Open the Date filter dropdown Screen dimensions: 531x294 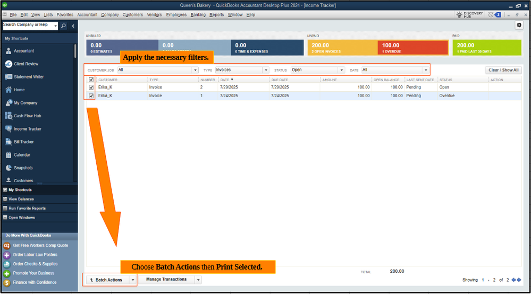click(x=426, y=70)
